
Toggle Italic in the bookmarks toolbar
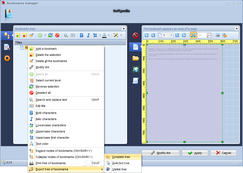click(88, 35)
